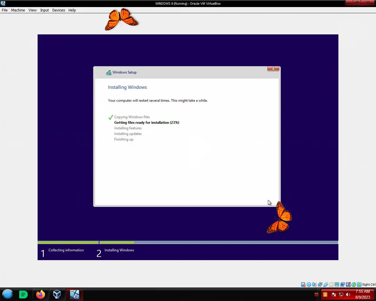Close the Windows Setup dialog

click(273, 68)
